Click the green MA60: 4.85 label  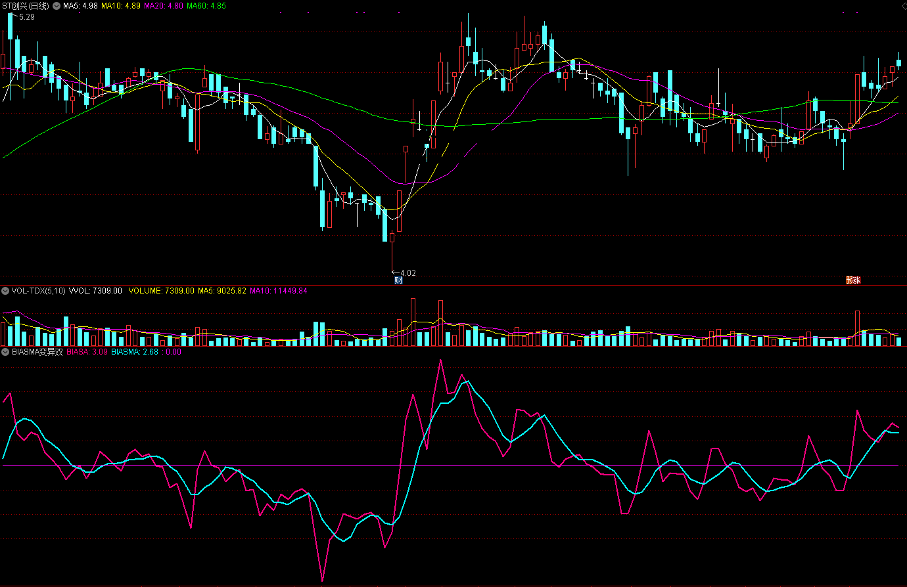(206, 6)
